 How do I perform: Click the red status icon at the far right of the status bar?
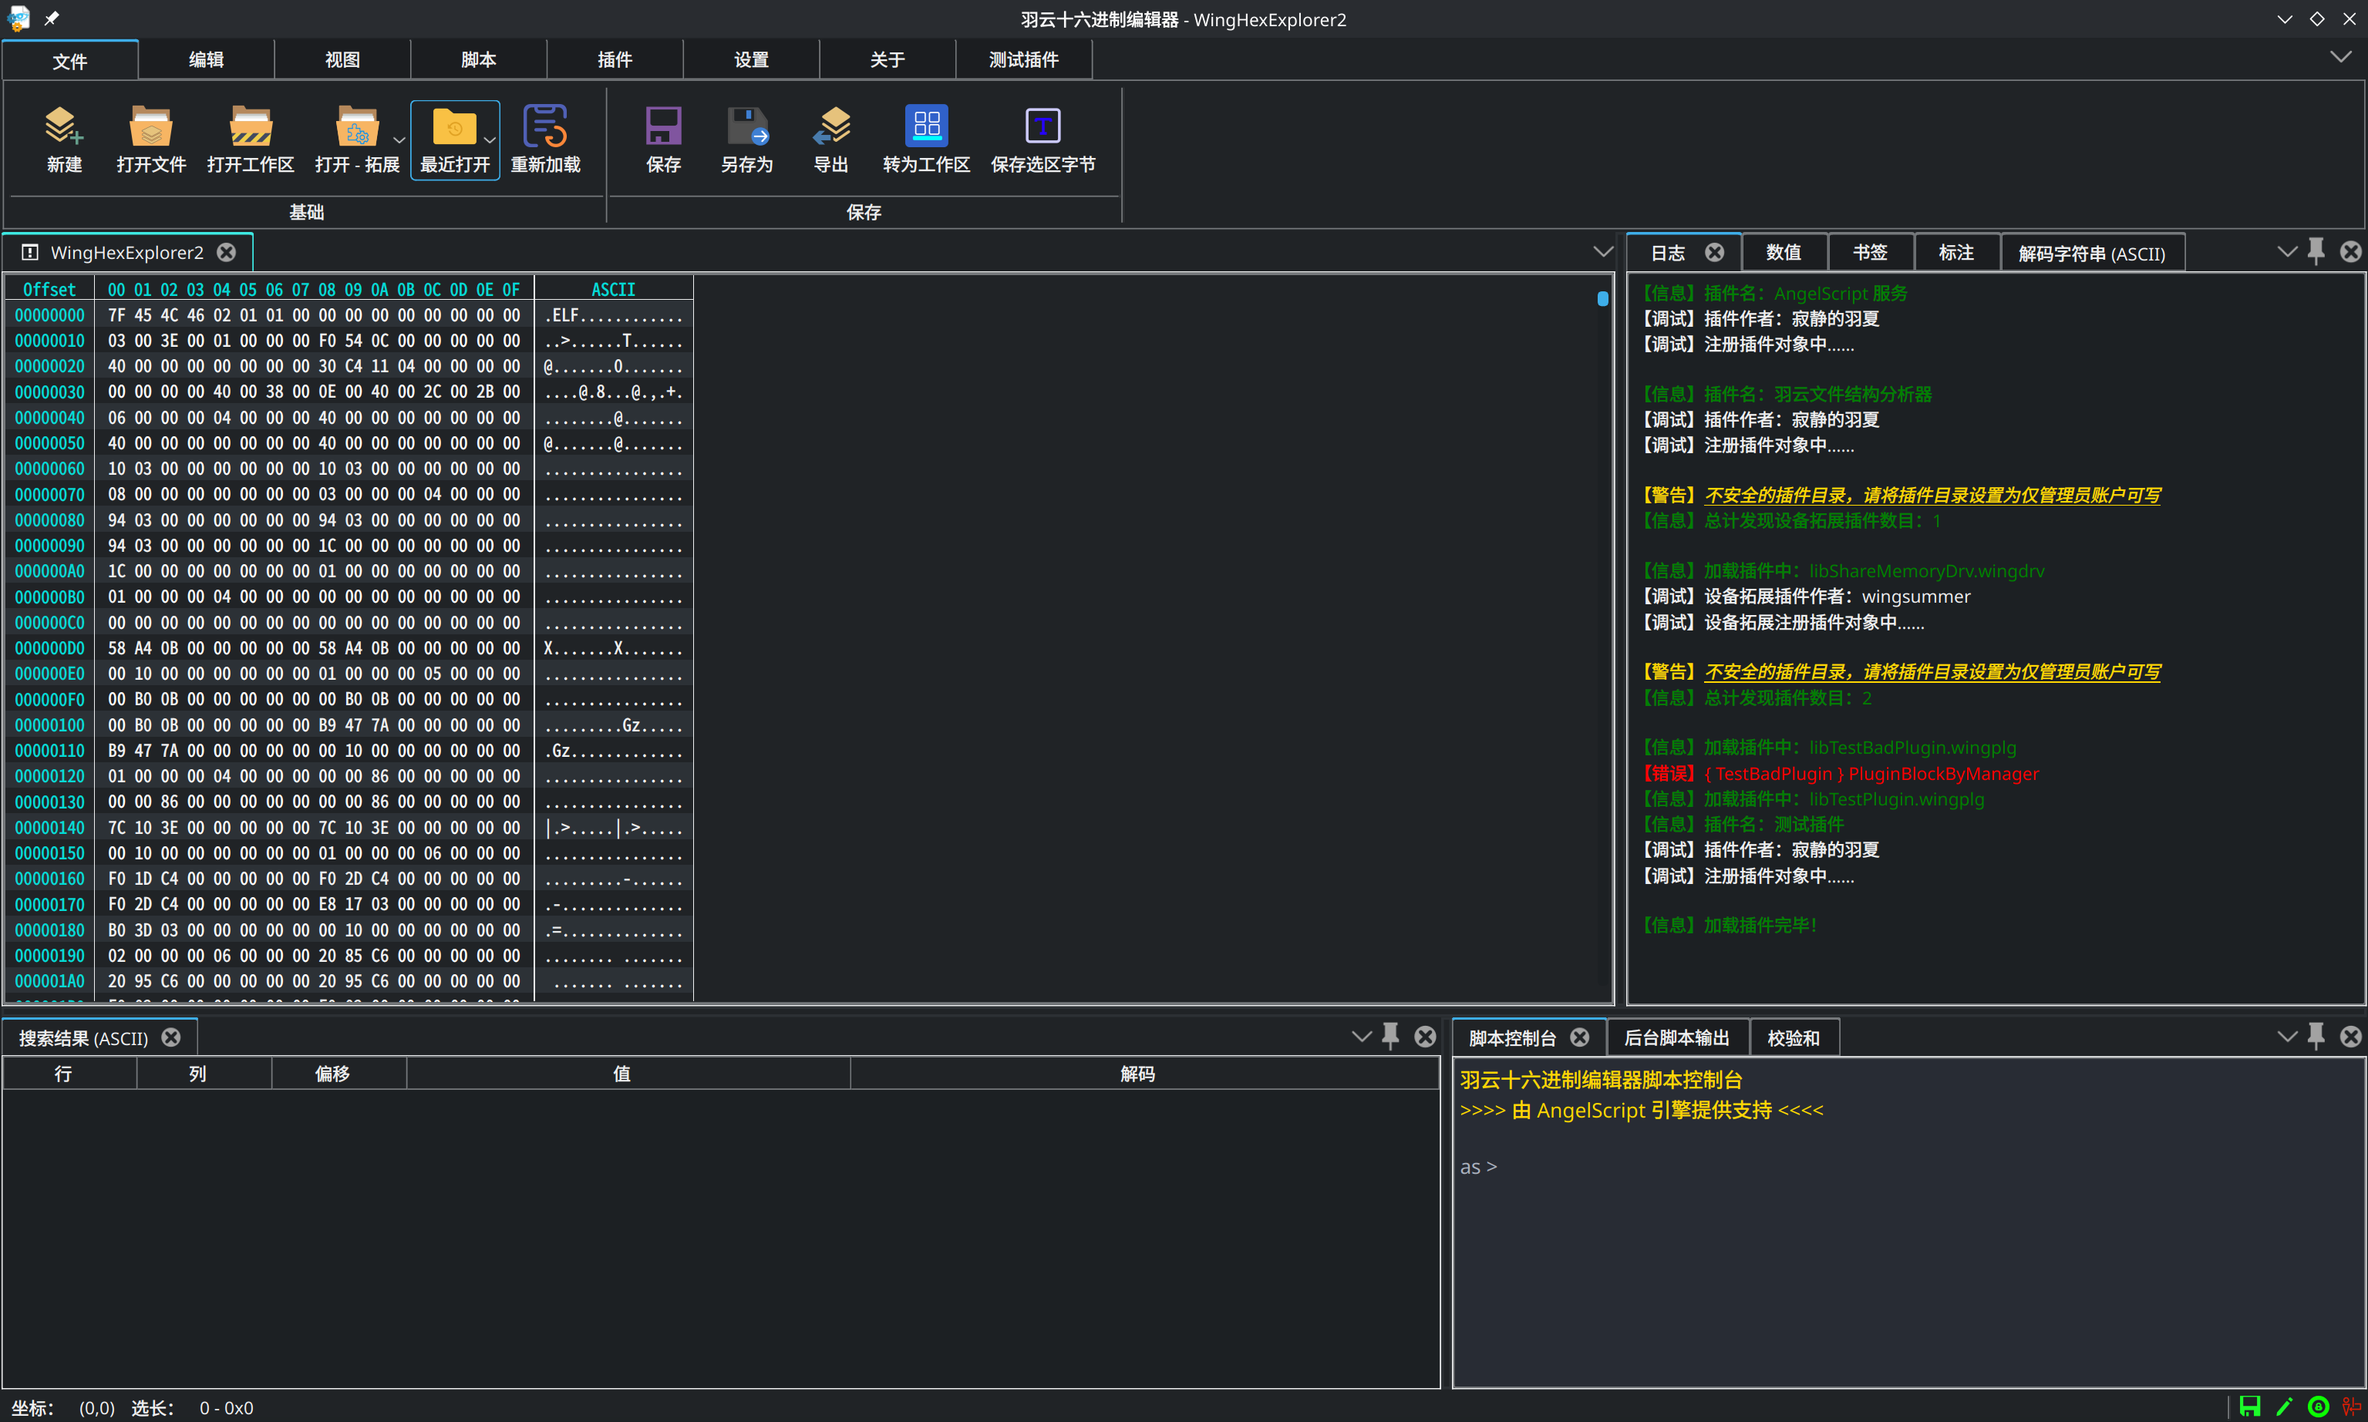click(x=2351, y=1407)
